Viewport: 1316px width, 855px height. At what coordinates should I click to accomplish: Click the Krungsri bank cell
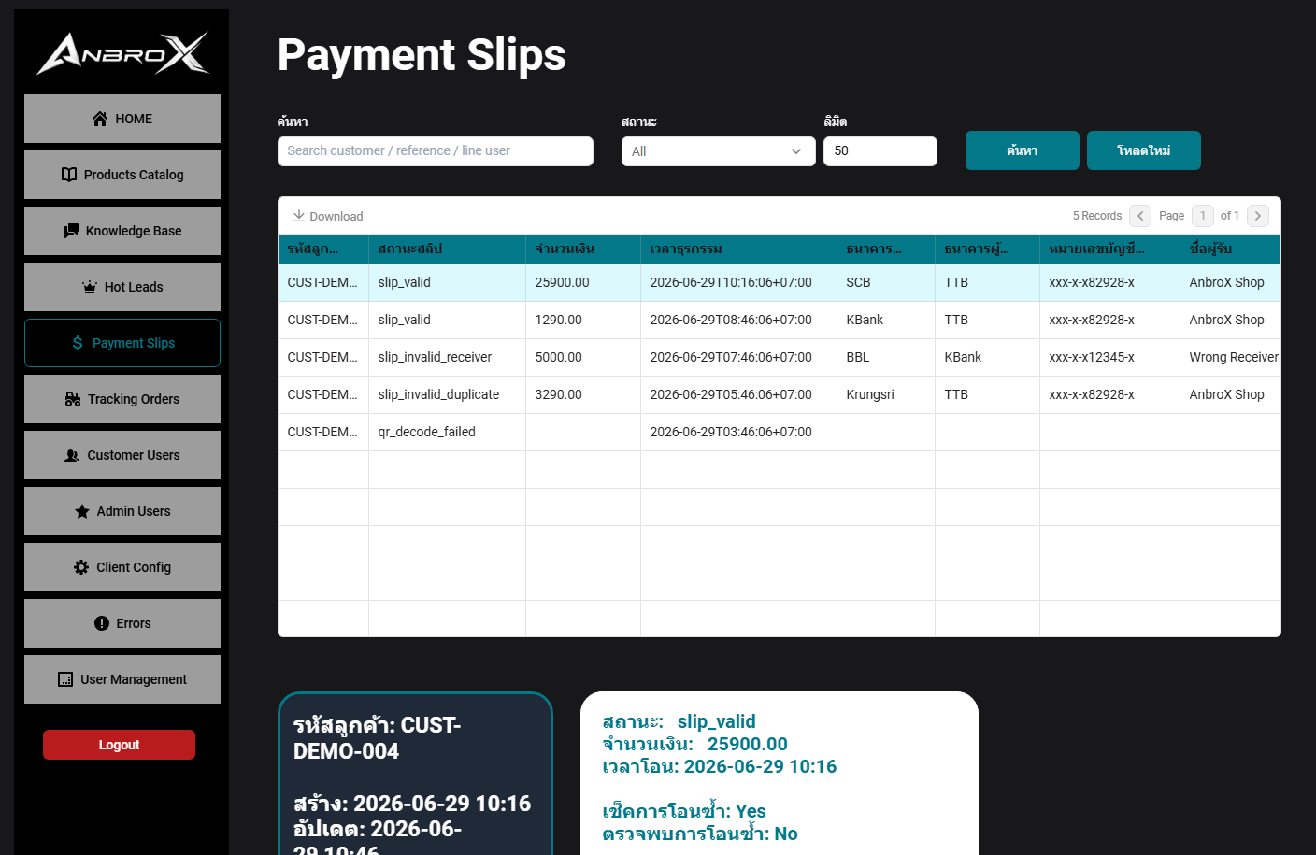pos(886,394)
